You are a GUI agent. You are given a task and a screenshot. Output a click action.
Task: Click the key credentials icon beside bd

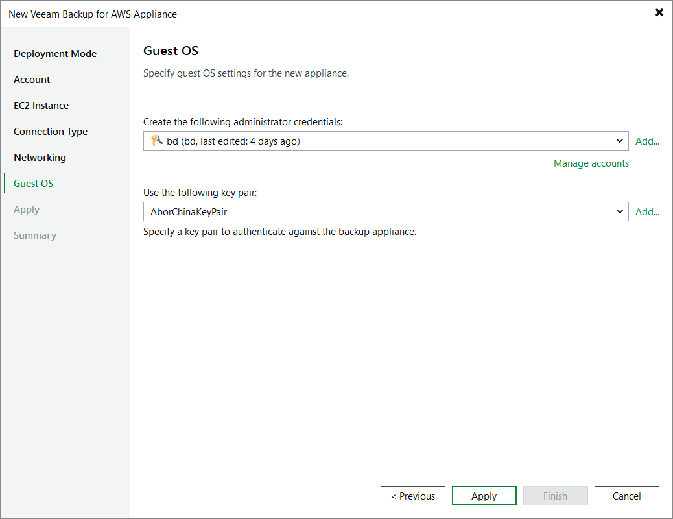point(157,141)
